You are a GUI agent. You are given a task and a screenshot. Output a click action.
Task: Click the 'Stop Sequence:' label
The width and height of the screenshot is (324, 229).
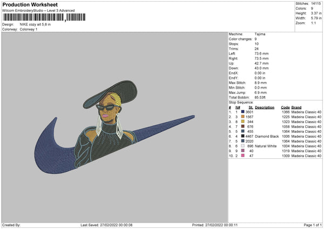(241, 102)
